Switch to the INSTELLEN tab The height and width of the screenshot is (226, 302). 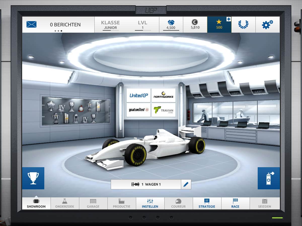(x=150, y=203)
